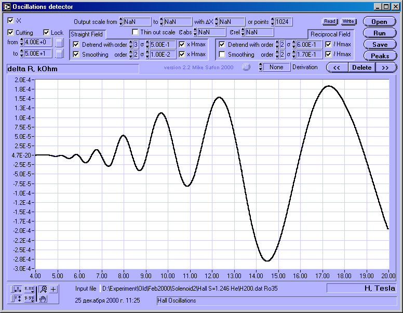Click the Delete button

click(x=361, y=68)
